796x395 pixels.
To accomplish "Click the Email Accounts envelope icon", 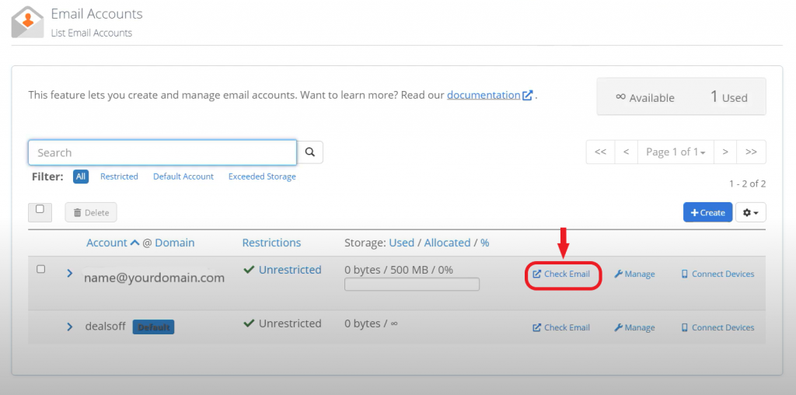I will point(27,23).
